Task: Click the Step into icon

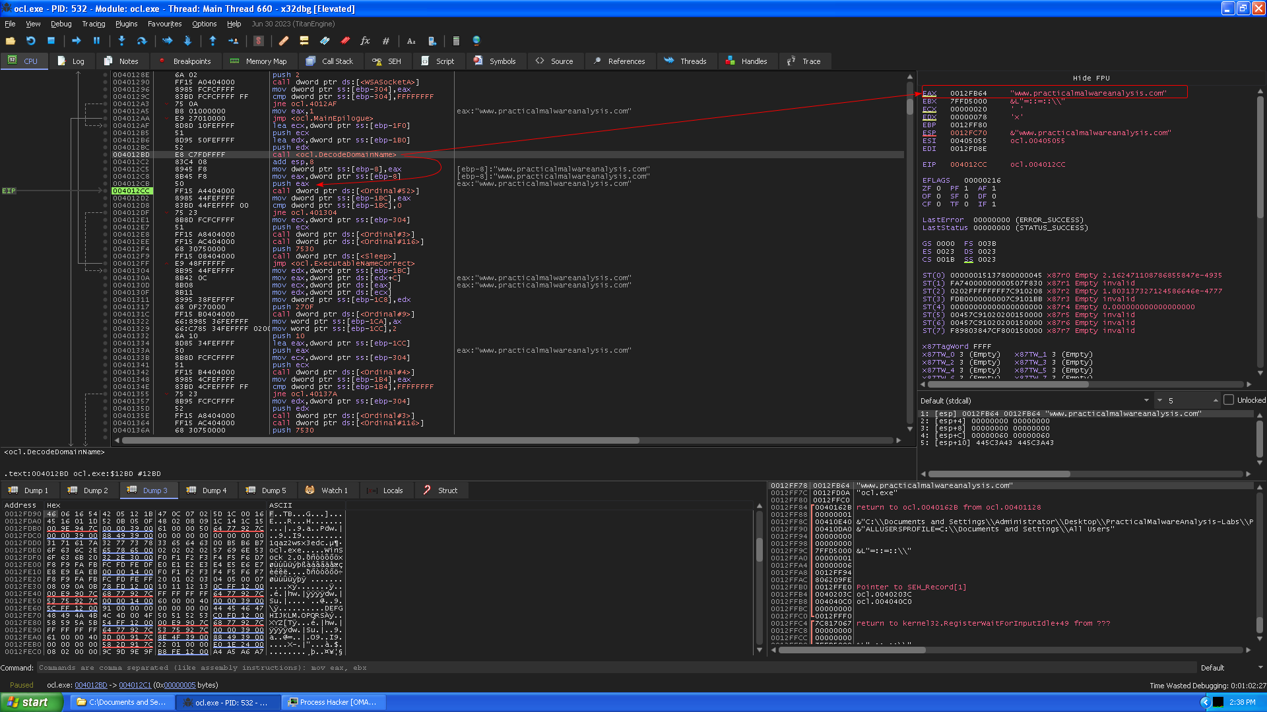Action: 121,41
